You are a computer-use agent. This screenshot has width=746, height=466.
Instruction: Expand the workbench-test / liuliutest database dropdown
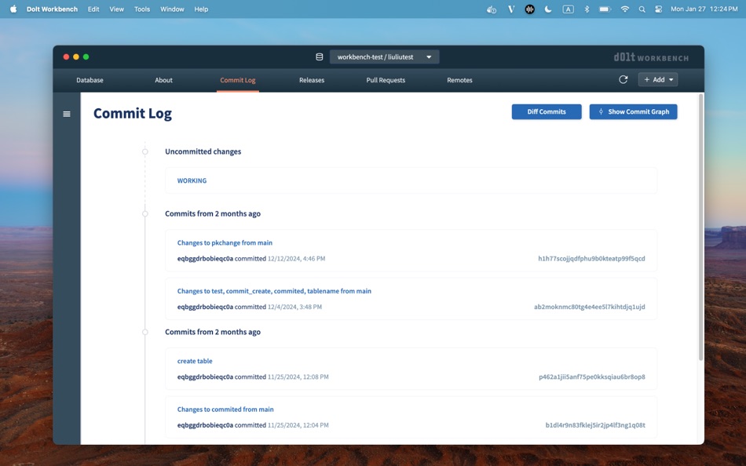coord(385,57)
